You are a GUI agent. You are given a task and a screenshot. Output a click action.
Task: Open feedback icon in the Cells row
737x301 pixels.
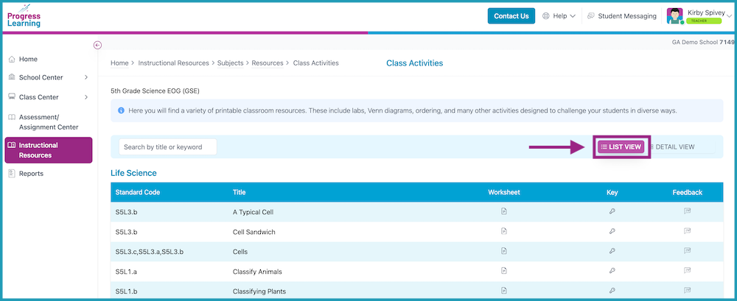click(x=687, y=251)
